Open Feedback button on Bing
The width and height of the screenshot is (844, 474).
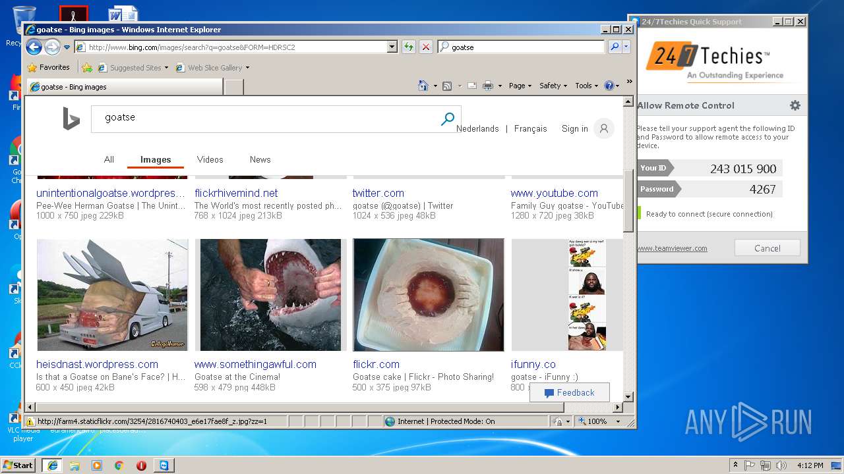click(x=570, y=392)
